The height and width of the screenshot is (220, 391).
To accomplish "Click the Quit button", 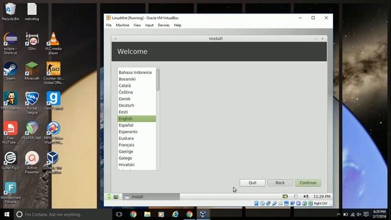I will [252, 183].
